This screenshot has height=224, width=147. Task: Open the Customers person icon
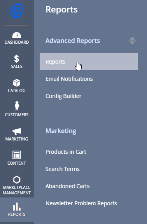[x=17, y=106]
